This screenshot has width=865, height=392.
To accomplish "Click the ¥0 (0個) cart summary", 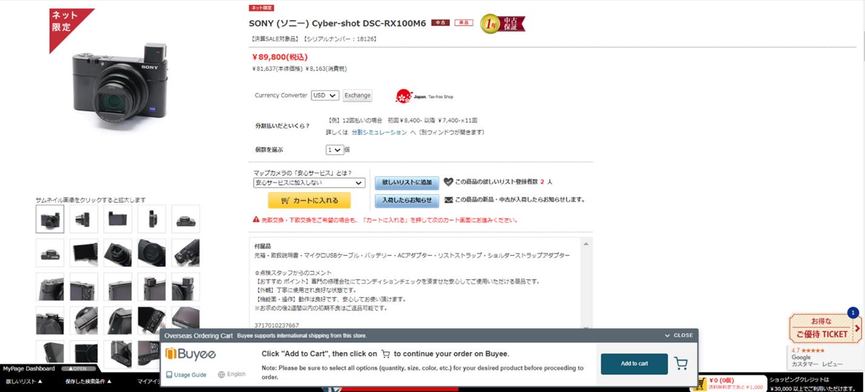I will coord(721,381).
